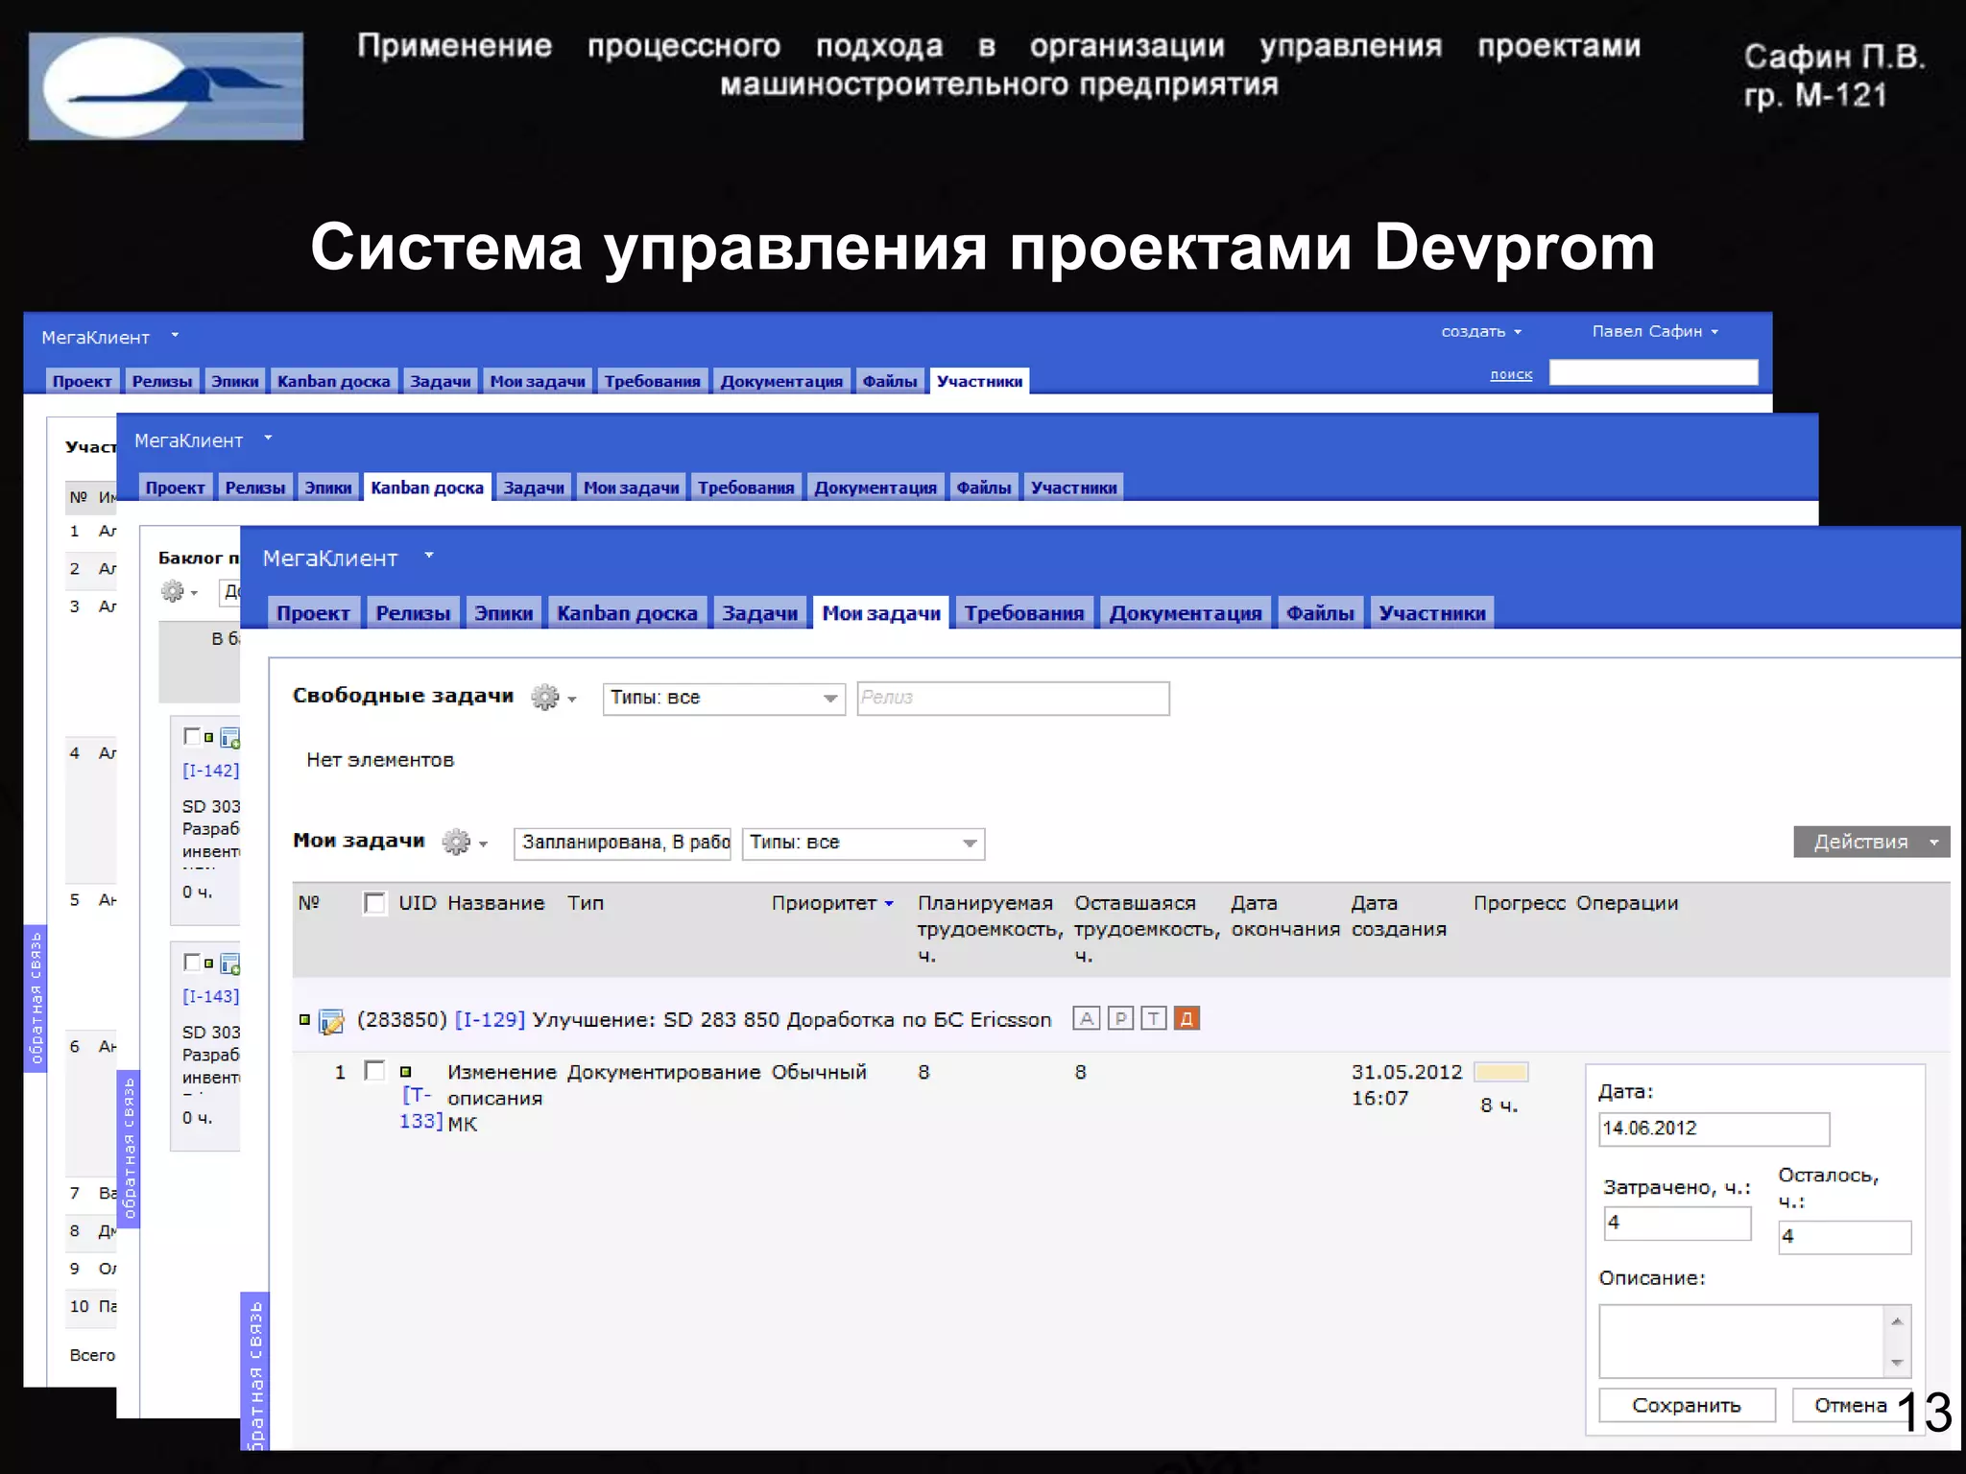Open Требования tab in front window
The height and width of the screenshot is (1474, 1966).
[1023, 613]
